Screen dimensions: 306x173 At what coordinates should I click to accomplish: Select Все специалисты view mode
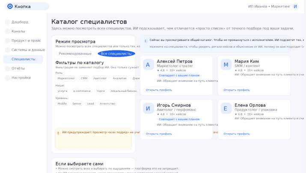(x=116, y=53)
